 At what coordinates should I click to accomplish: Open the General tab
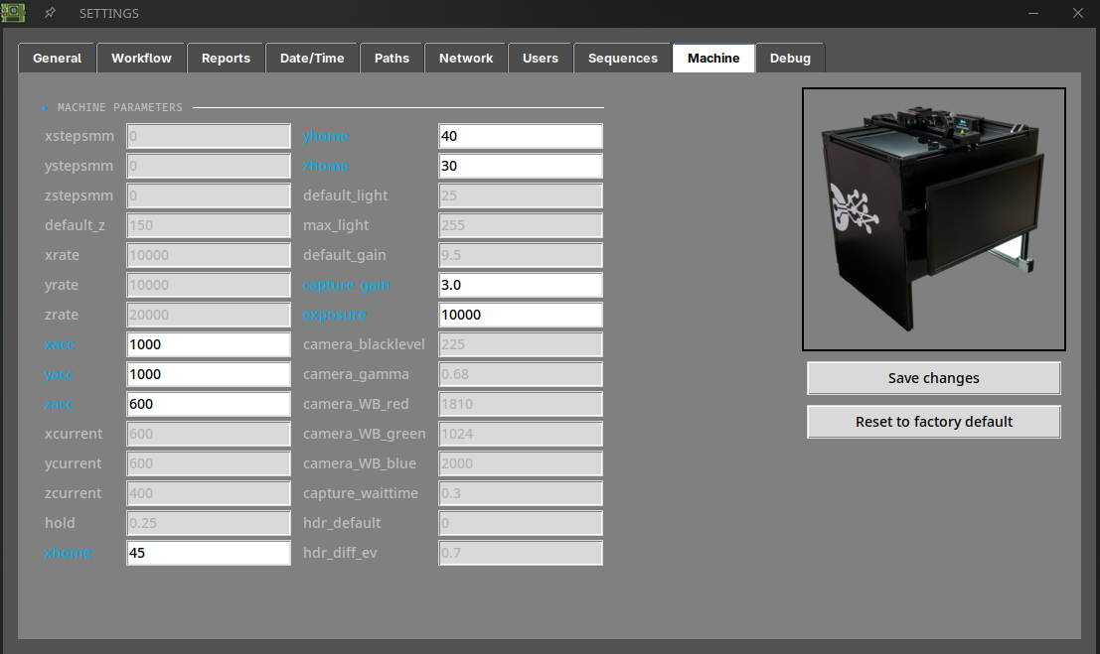click(x=57, y=59)
